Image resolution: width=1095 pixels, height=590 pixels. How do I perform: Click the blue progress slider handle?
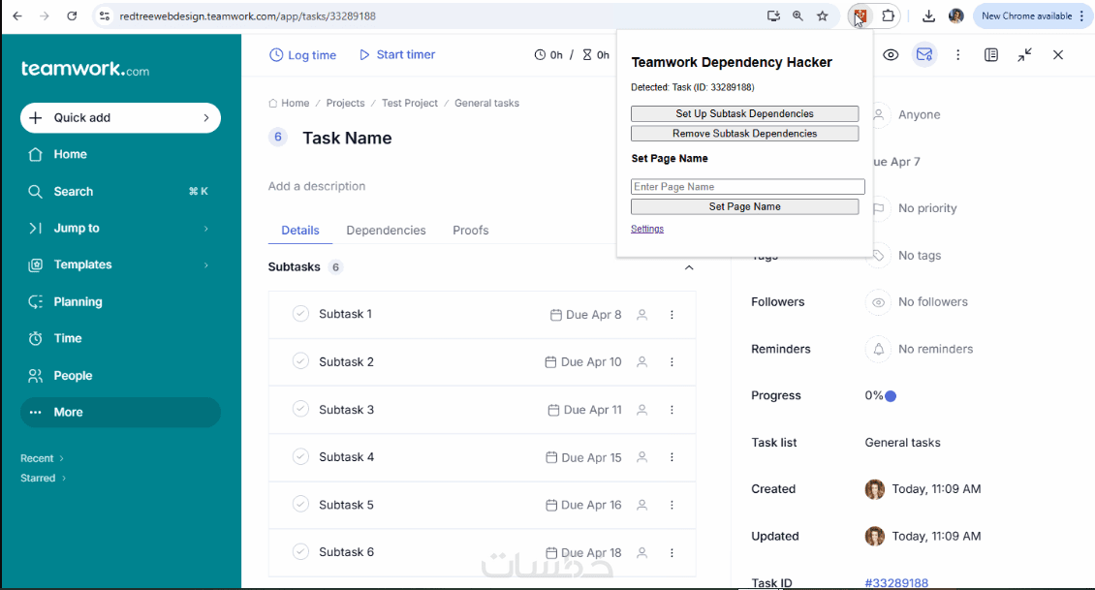(x=891, y=396)
